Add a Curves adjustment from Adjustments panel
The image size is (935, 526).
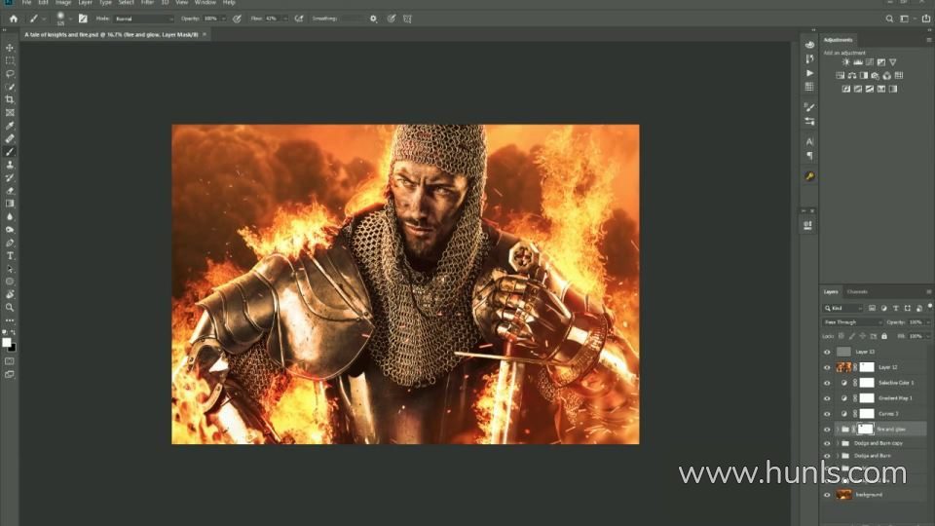coord(870,62)
